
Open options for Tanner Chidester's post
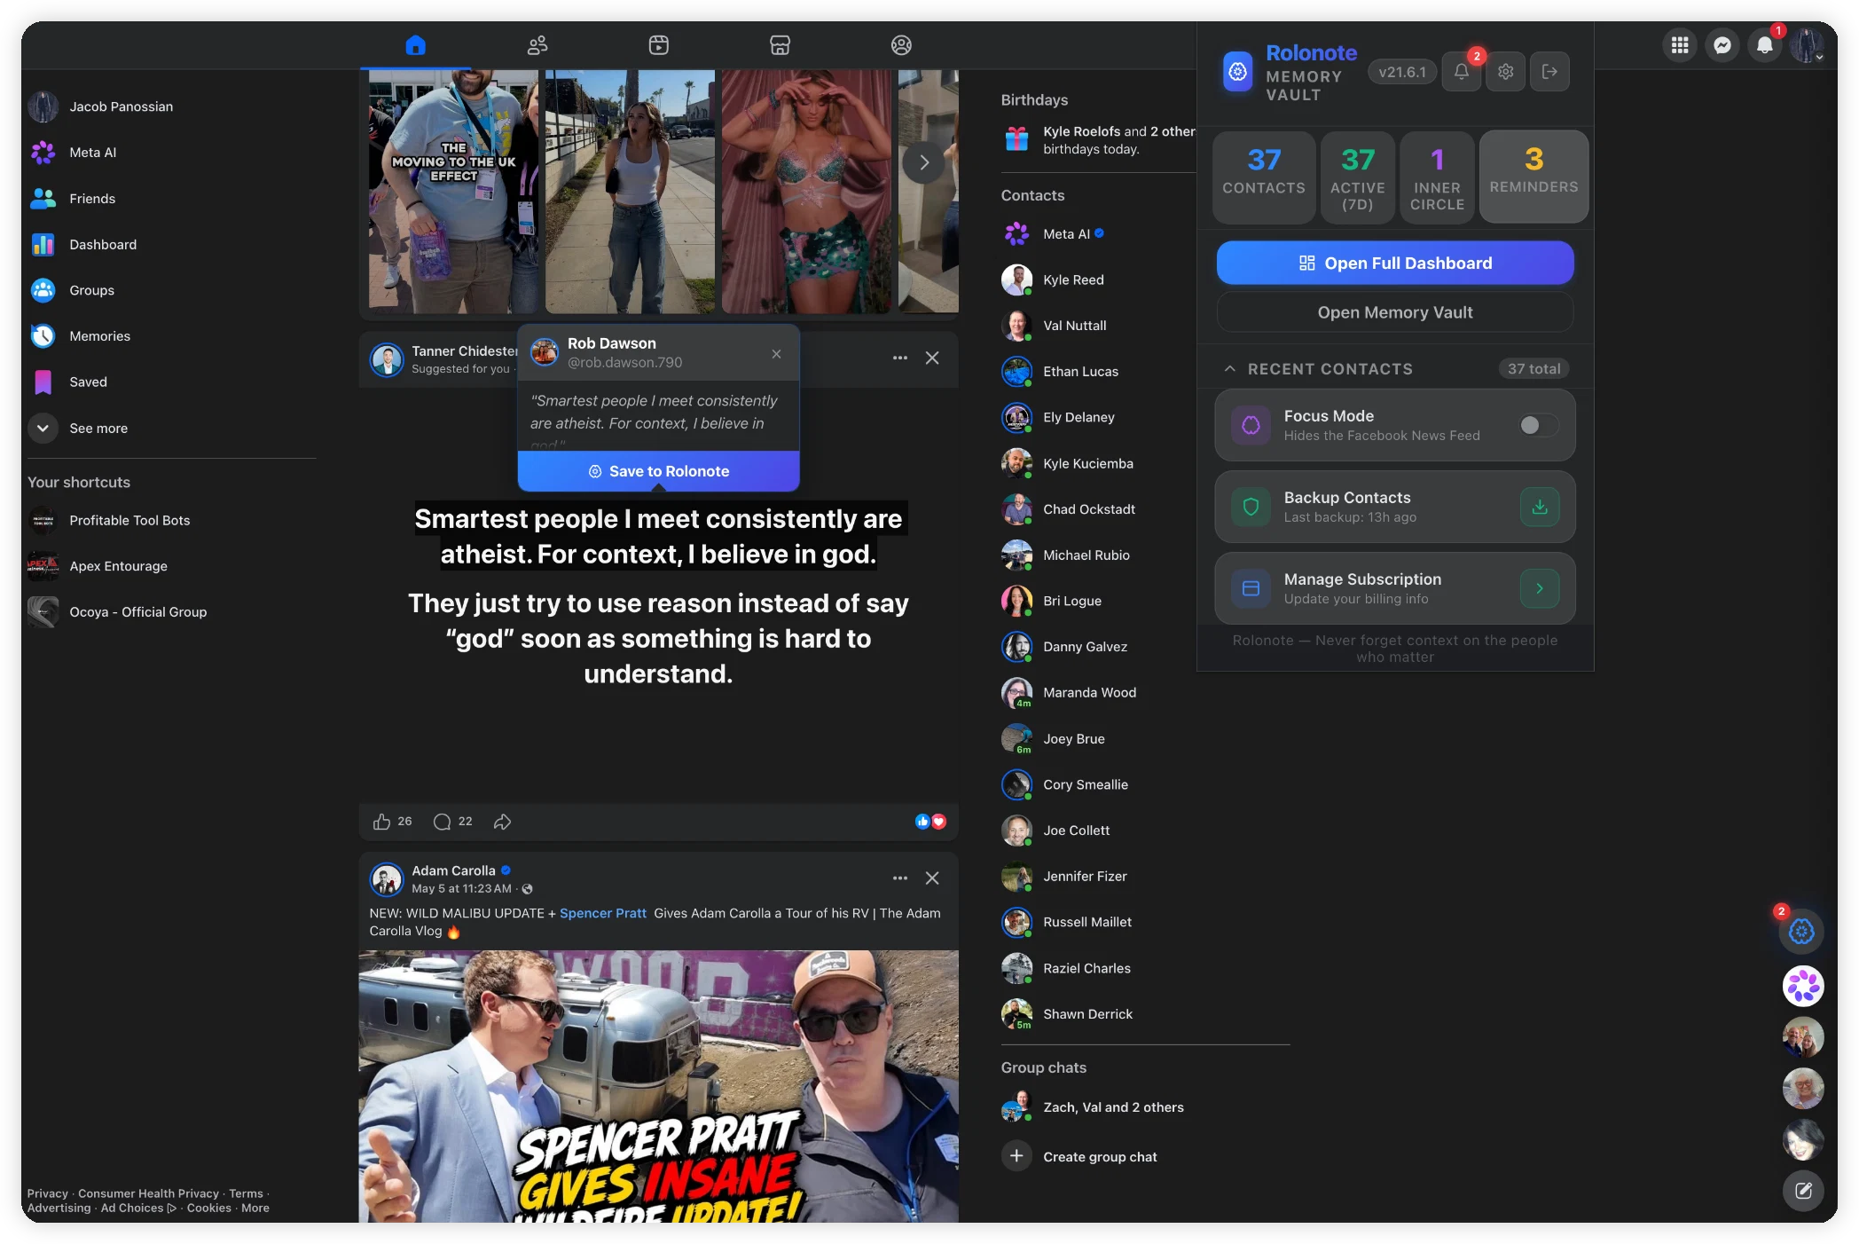[x=900, y=358]
